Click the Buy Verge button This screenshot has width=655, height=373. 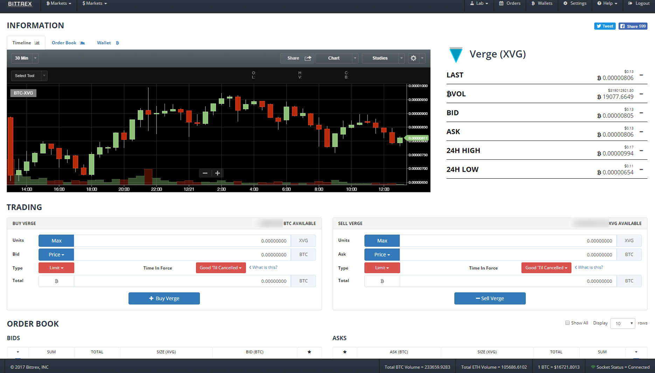click(164, 299)
